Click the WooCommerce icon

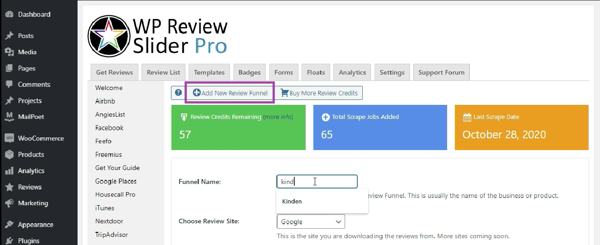[x=9, y=138]
